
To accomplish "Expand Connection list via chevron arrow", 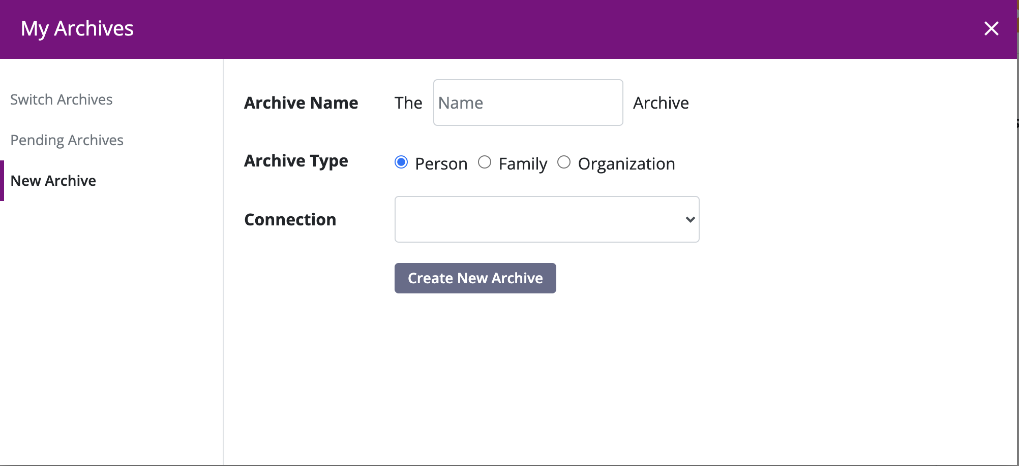I will click(690, 219).
